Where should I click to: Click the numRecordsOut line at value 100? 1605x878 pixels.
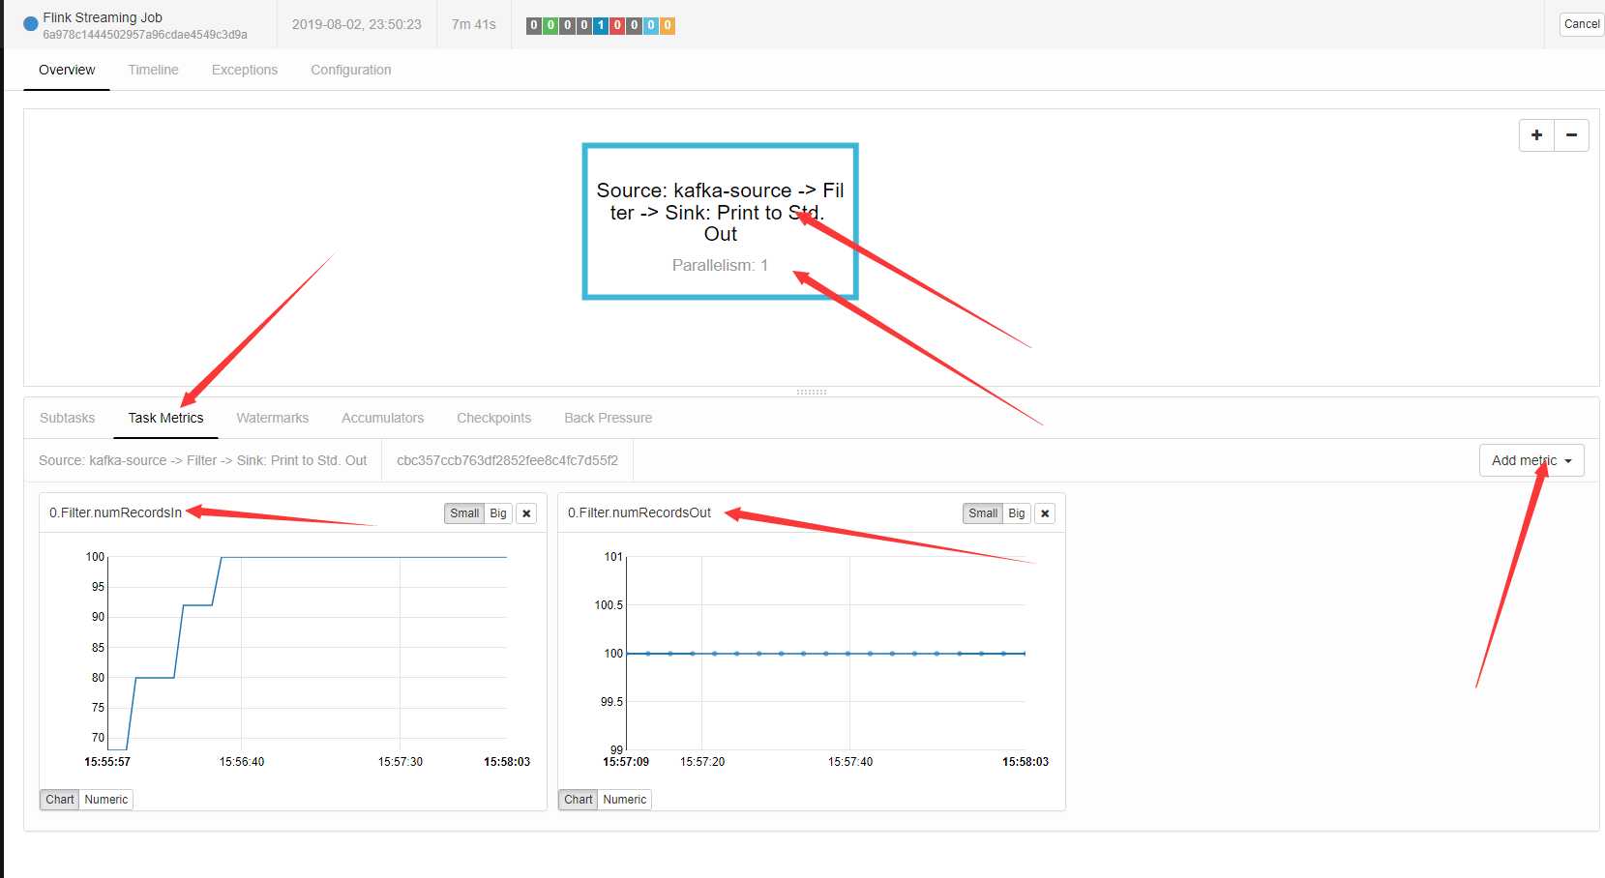pyautogui.click(x=825, y=654)
